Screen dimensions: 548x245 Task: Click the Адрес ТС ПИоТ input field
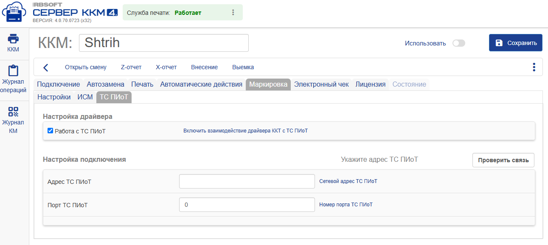pos(247,181)
